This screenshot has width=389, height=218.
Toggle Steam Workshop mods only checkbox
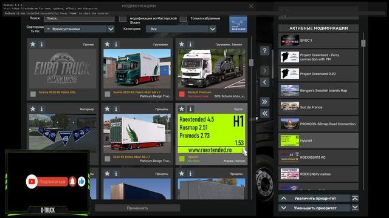(123, 19)
